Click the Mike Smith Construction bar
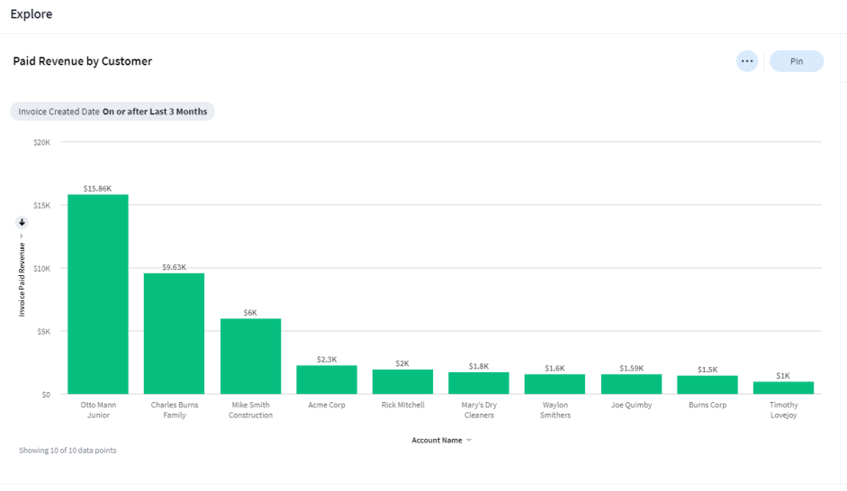 coord(250,356)
